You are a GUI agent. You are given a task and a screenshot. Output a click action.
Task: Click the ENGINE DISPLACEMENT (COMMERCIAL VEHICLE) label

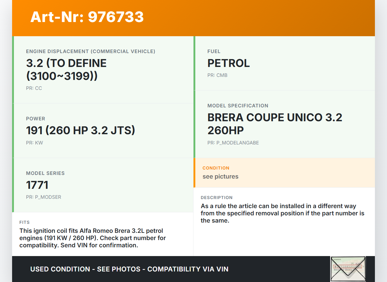pyautogui.click(x=91, y=52)
